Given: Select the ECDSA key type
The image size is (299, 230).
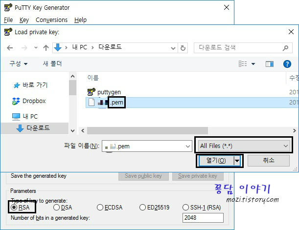Looking at the screenshot, I should [110, 208].
